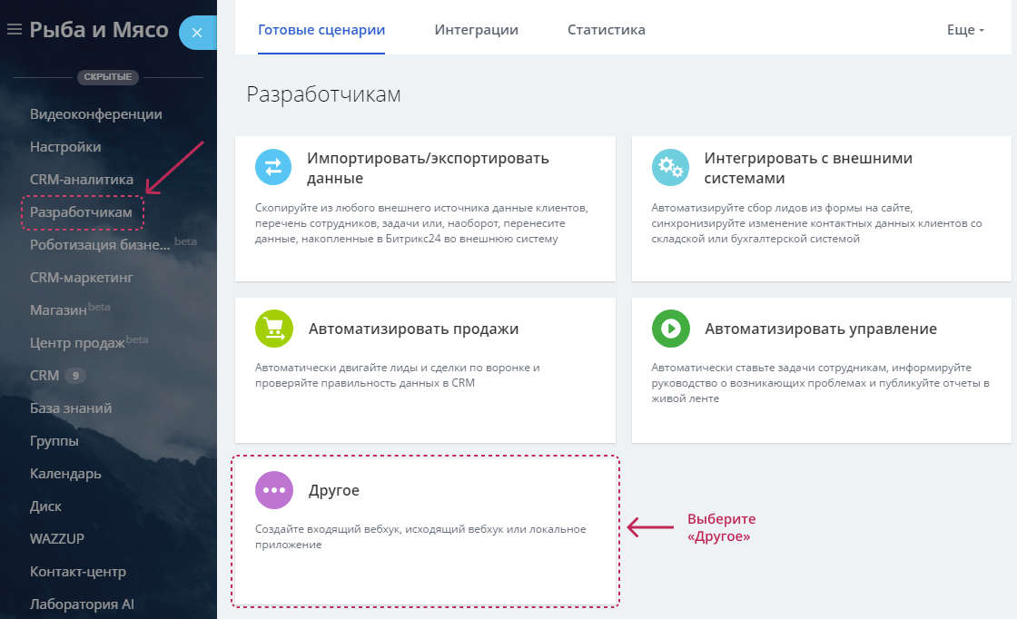Viewport: 1017px width, 619px height.
Task: Open Разработчикам from the sidebar
Action: coord(83,211)
